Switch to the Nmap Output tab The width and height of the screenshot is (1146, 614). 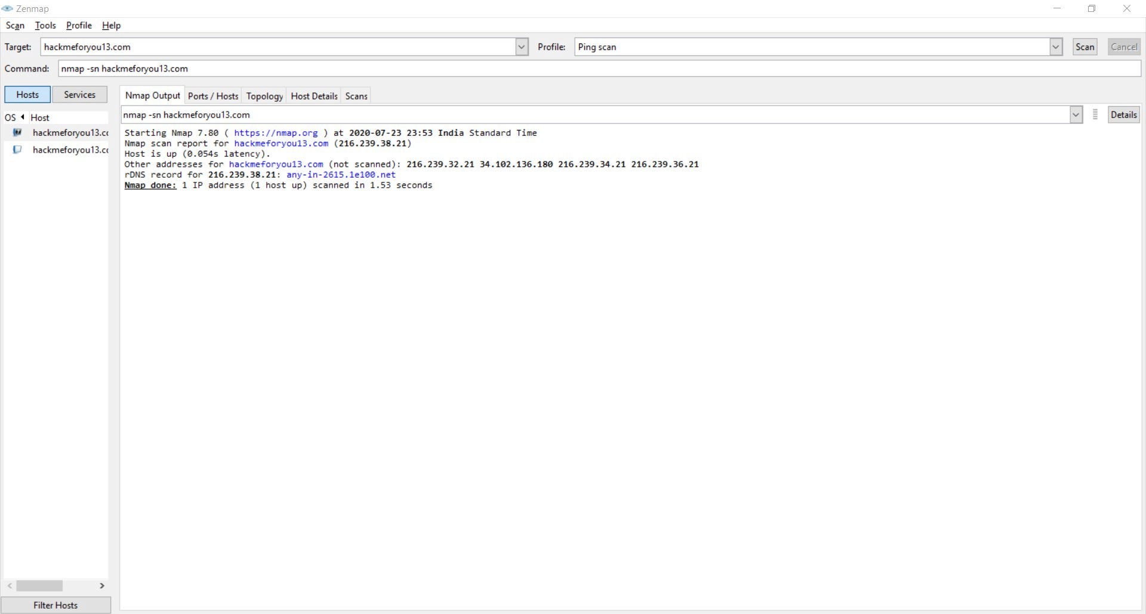pos(152,95)
